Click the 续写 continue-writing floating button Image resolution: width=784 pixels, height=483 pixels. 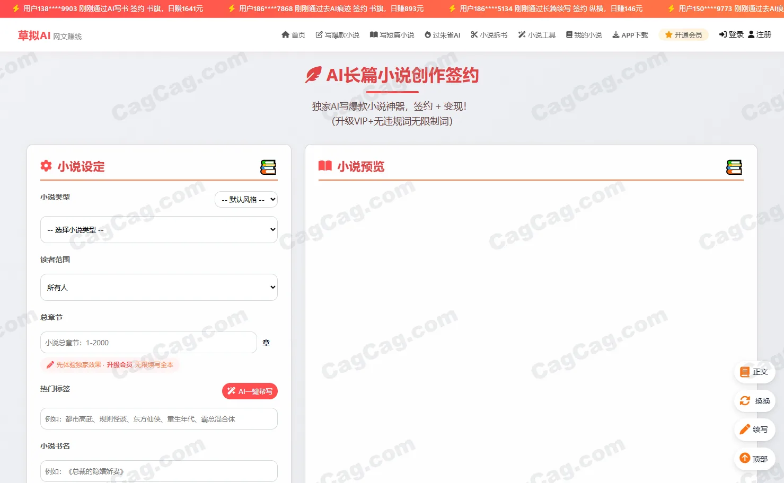pyautogui.click(x=754, y=430)
